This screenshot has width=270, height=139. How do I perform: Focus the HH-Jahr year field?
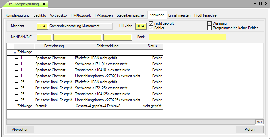141,26
